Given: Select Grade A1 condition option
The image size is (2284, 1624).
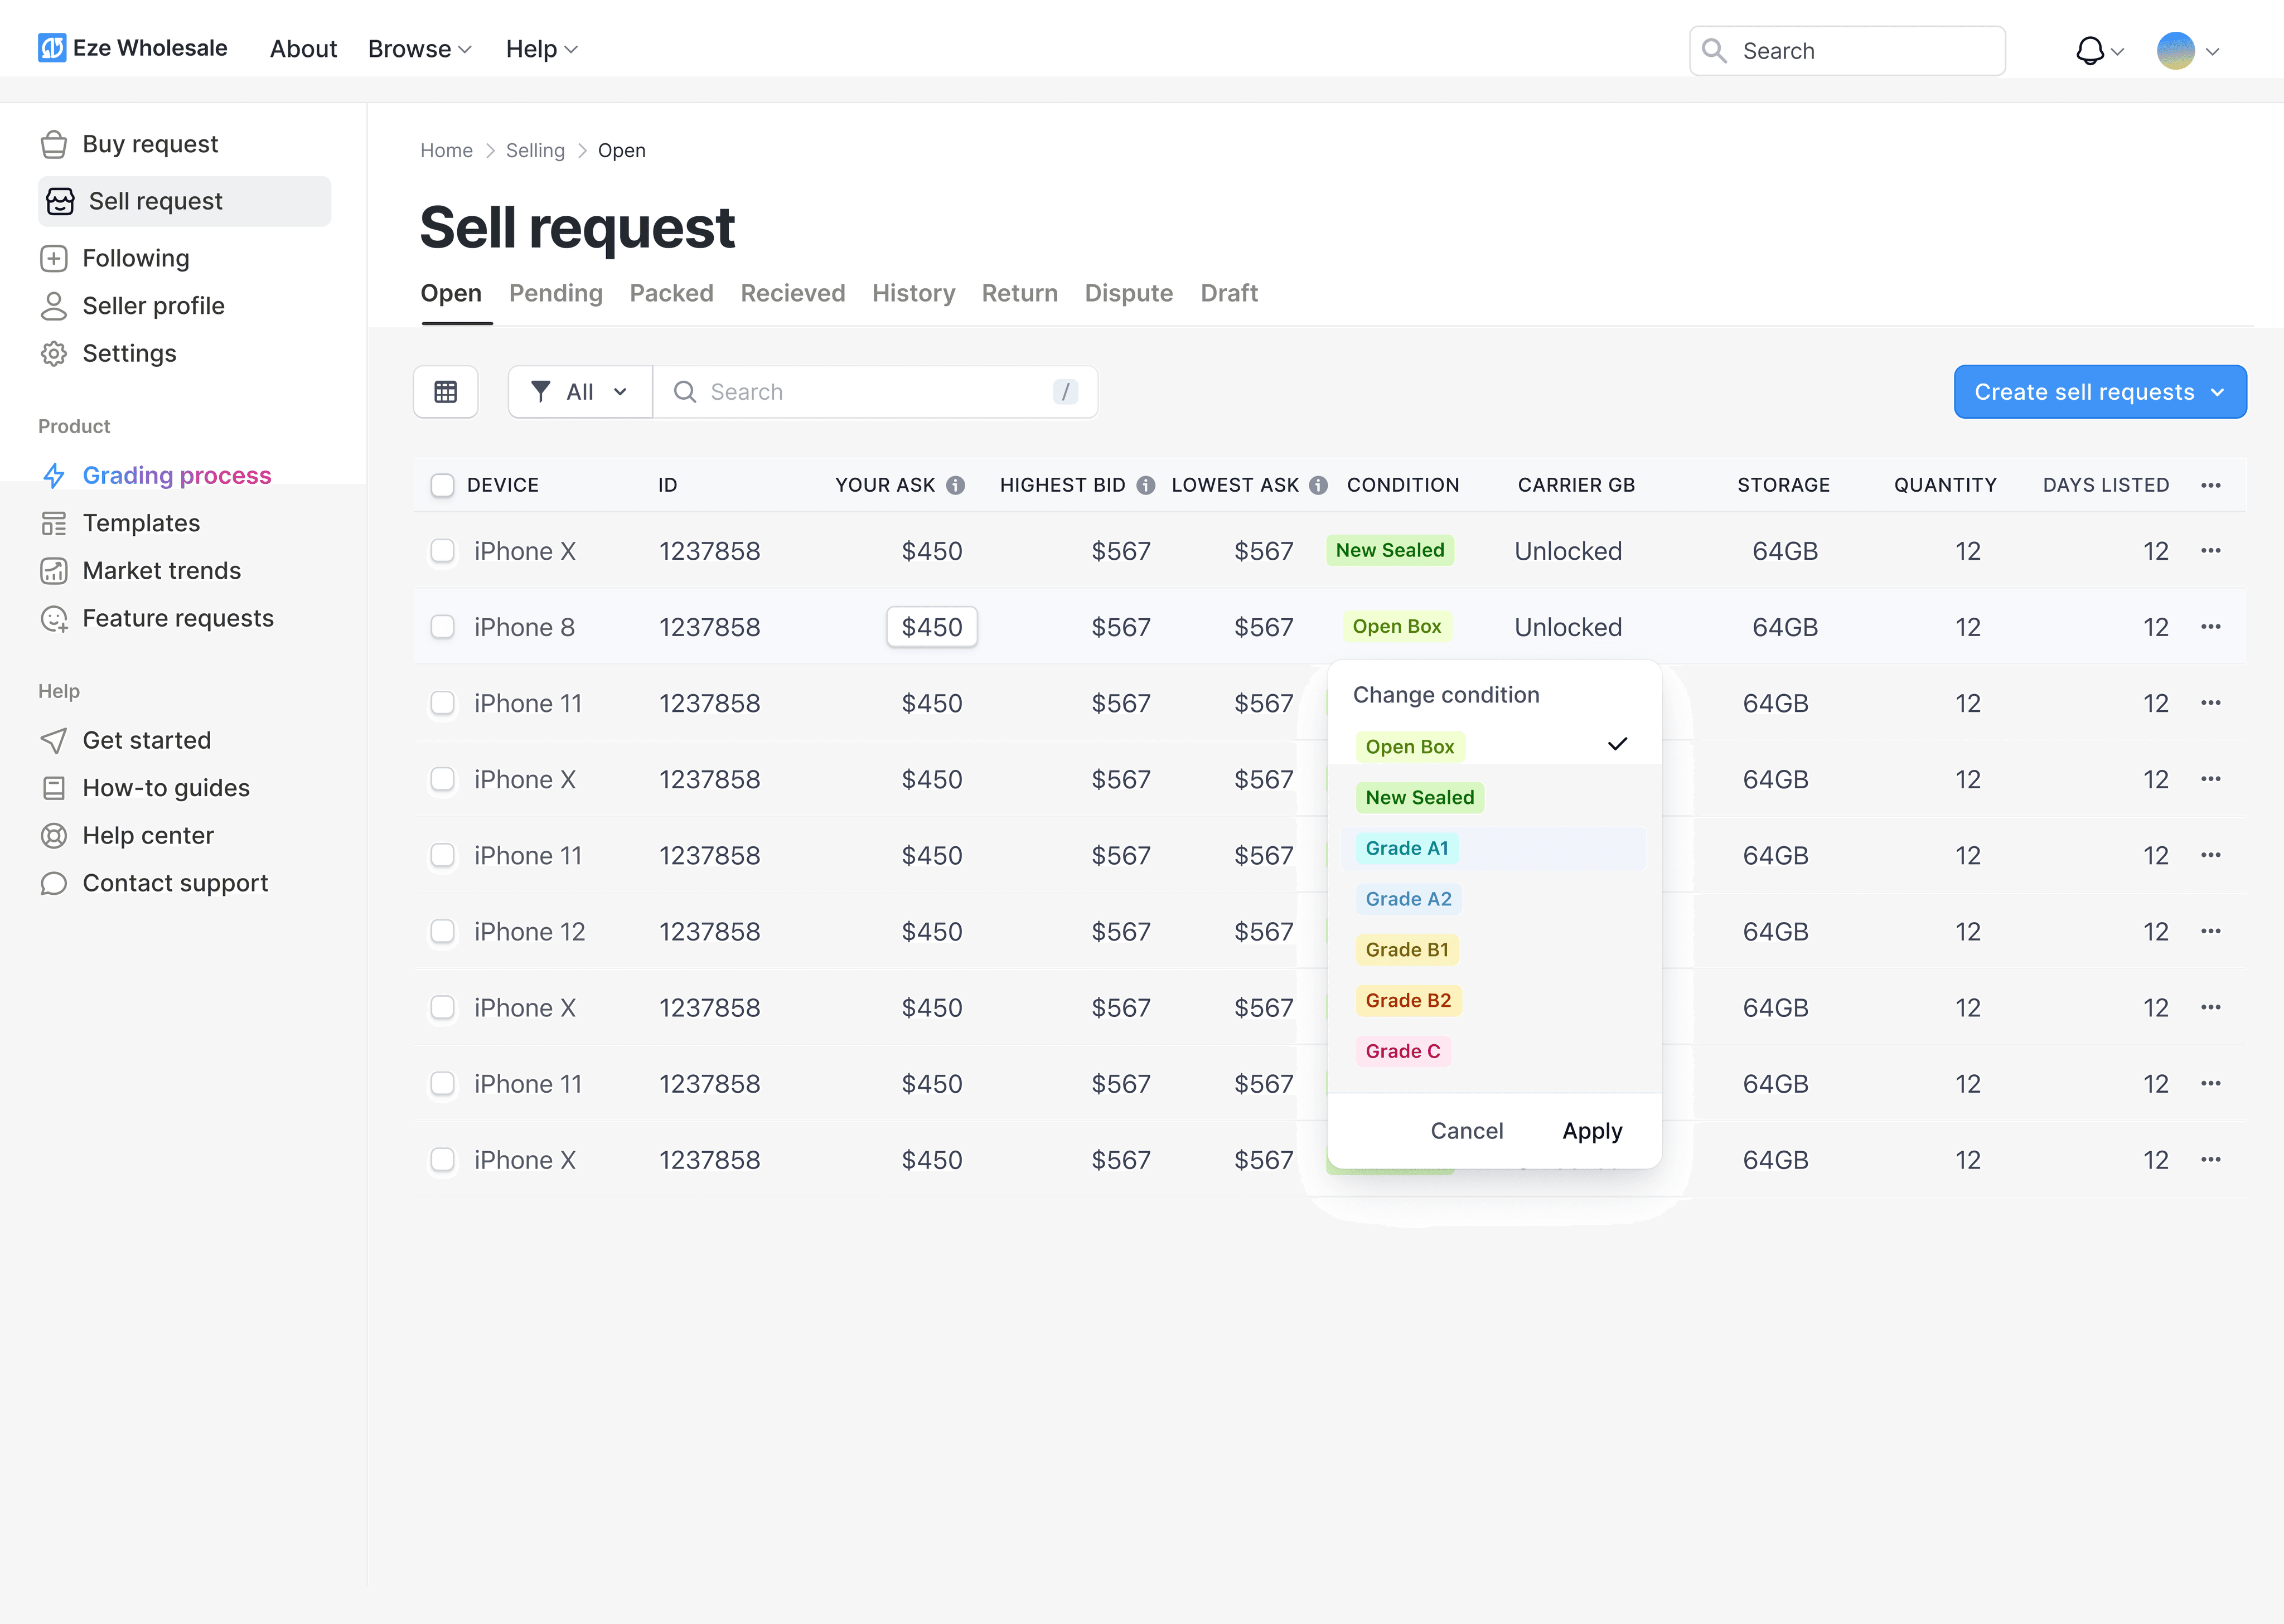Looking at the screenshot, I should (1407, 847).
